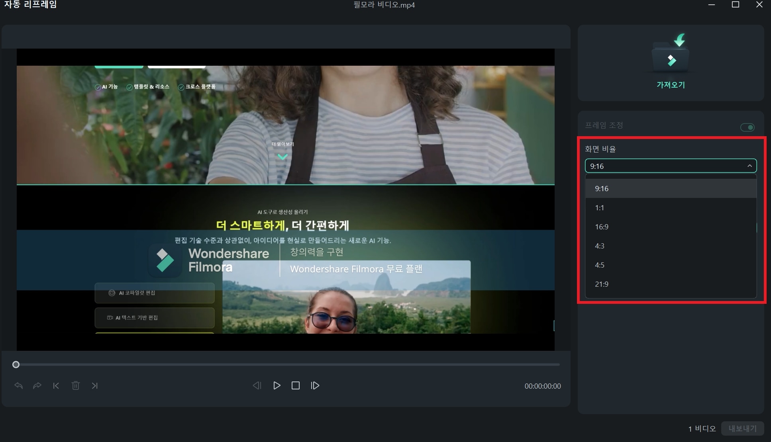Click the undo arrow icon

[18, 385]
